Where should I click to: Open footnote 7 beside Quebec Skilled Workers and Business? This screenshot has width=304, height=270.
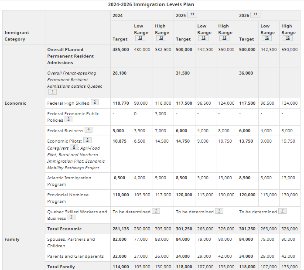pyautogui.click(x=71, y=218)
